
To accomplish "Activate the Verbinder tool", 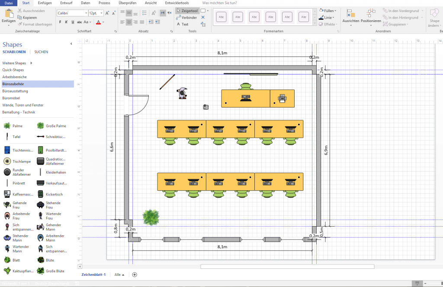I will (187, 17).
